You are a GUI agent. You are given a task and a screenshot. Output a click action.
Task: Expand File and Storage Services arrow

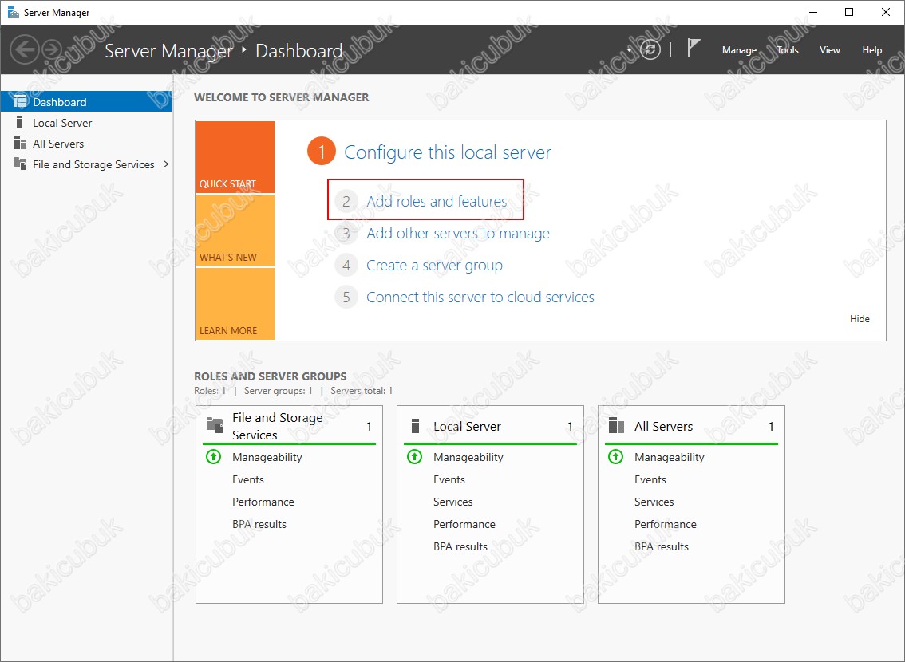coord(166,164)
